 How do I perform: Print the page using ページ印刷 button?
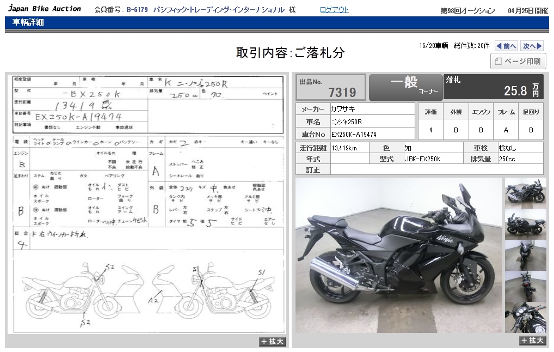pos(519,62)
